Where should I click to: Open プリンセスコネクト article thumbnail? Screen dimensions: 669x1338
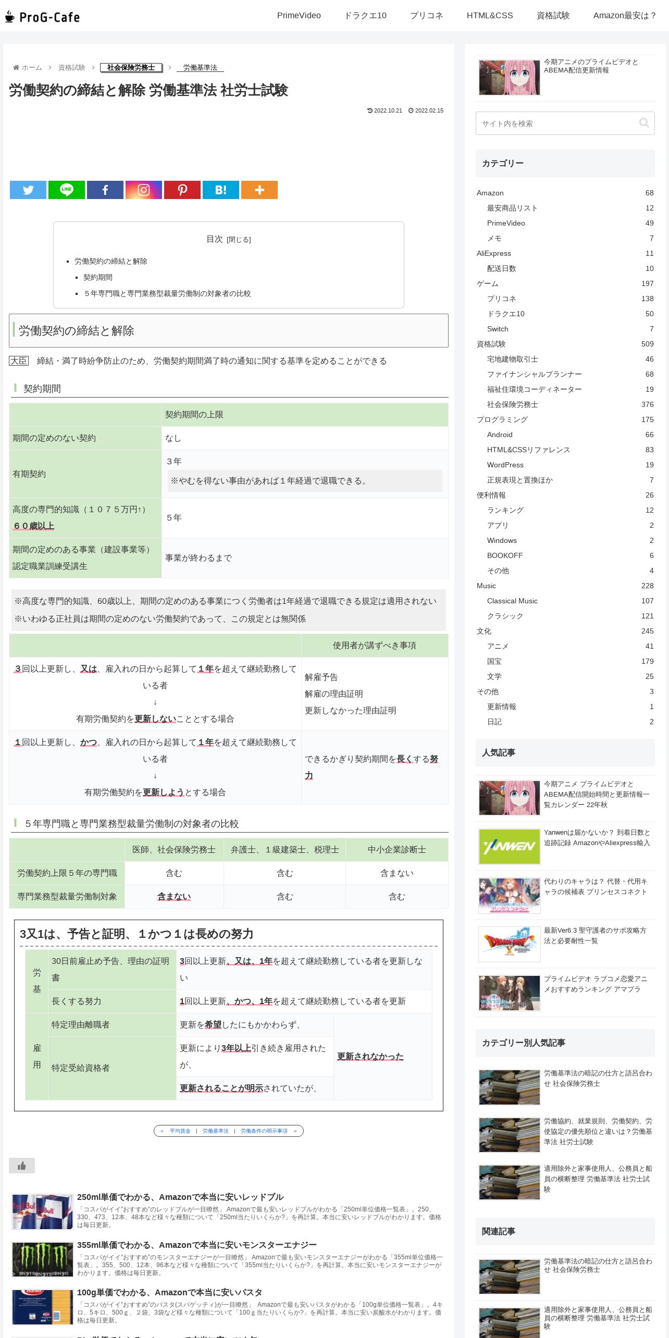point(510,896)
